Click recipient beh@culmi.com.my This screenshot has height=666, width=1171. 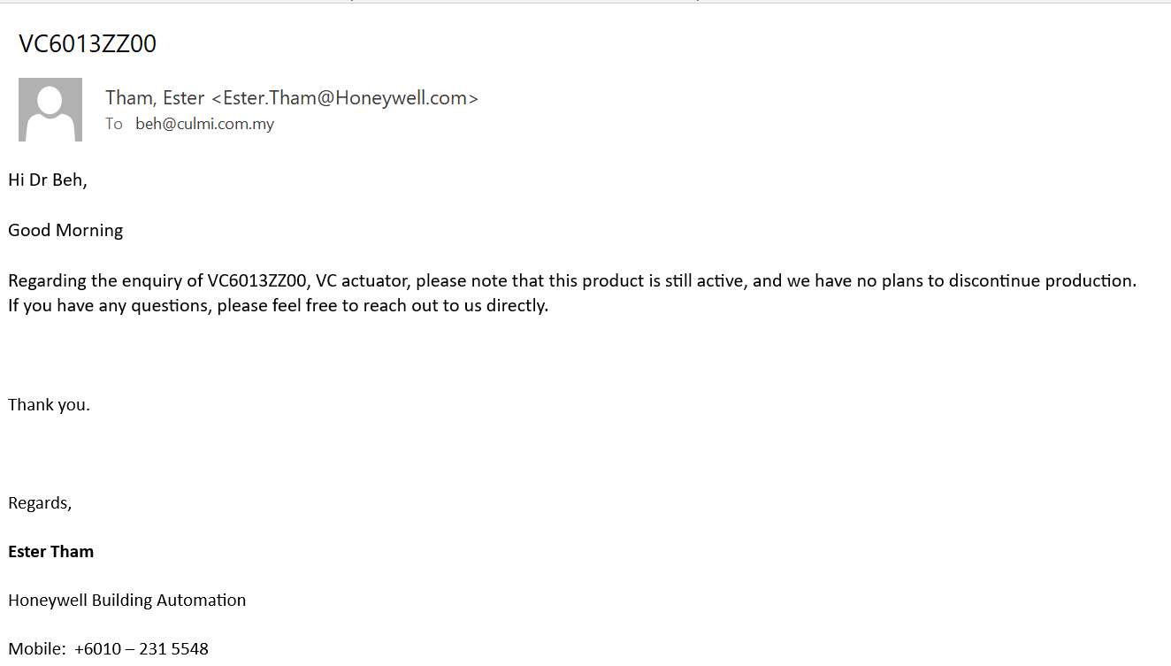(205, 124)
